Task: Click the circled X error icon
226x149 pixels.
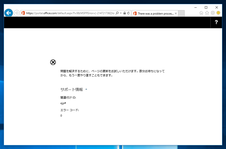Action: click(x=53, y=62)
